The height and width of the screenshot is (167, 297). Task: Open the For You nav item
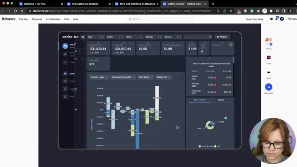tap(24, 19)
